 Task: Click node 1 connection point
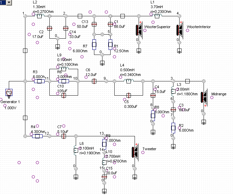pyautogui.click(x=25, y=16)
